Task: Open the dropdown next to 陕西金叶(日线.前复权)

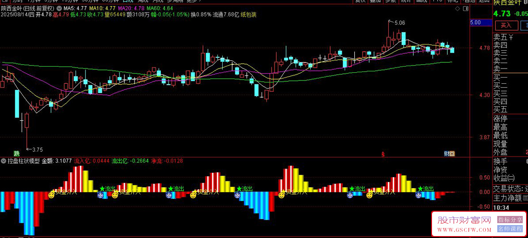Action: click(59, 8)
